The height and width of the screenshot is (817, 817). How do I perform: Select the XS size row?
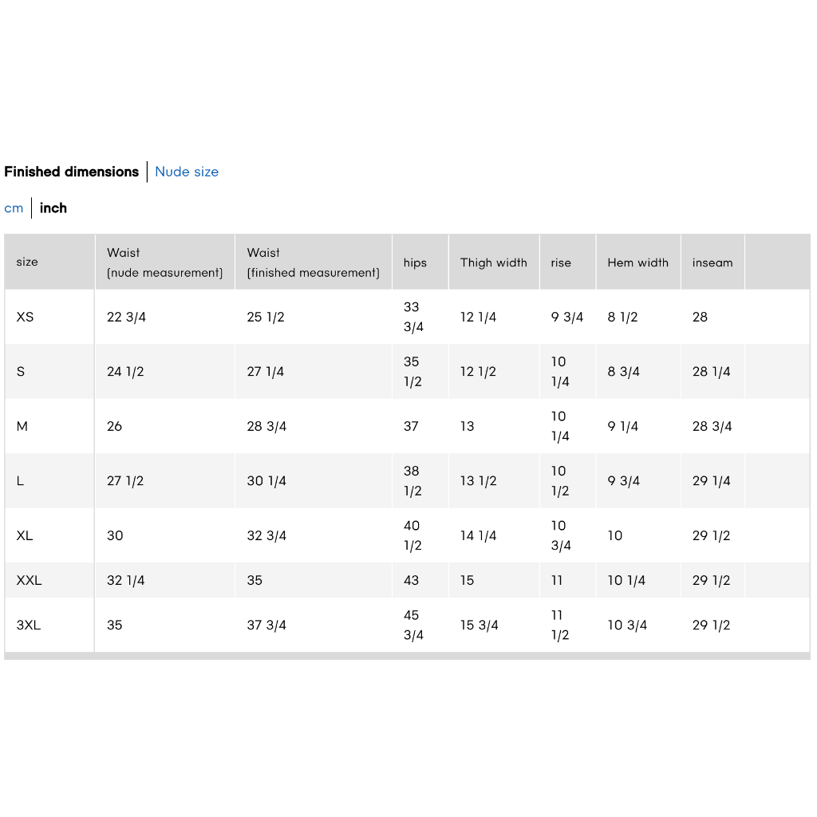click(x=408, y=317)
